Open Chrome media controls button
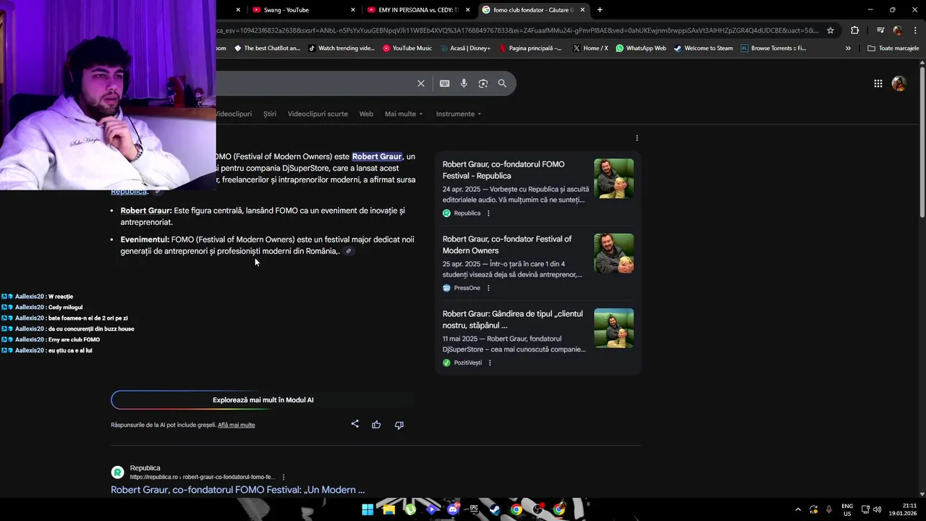This screenshot has width=926, height=521. 880,30
